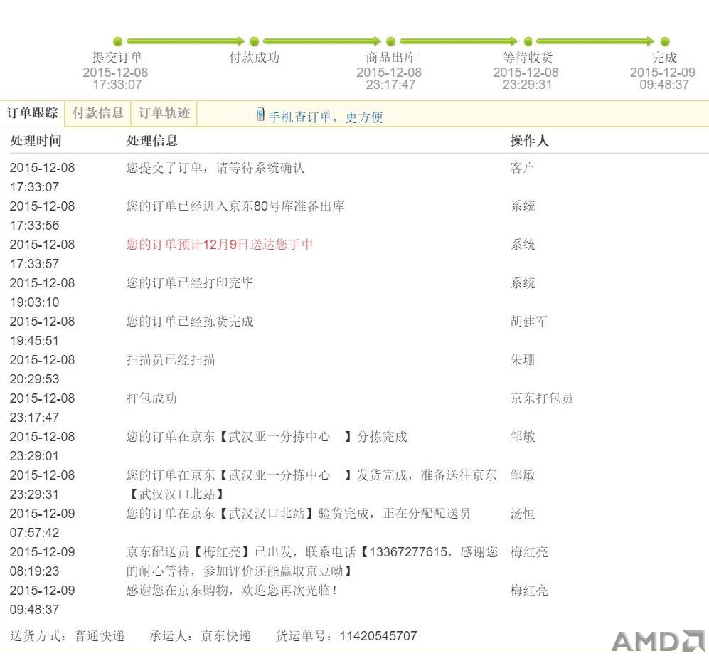Click the red 预计12月9日送达 message

tap(220, 245)
